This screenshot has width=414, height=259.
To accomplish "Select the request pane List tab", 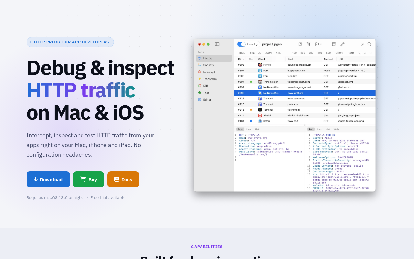I will pos(257,129).
